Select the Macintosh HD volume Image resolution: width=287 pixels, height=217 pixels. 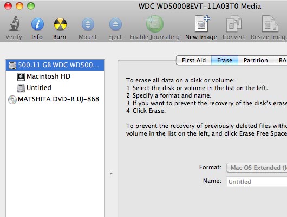pos(55,76)
